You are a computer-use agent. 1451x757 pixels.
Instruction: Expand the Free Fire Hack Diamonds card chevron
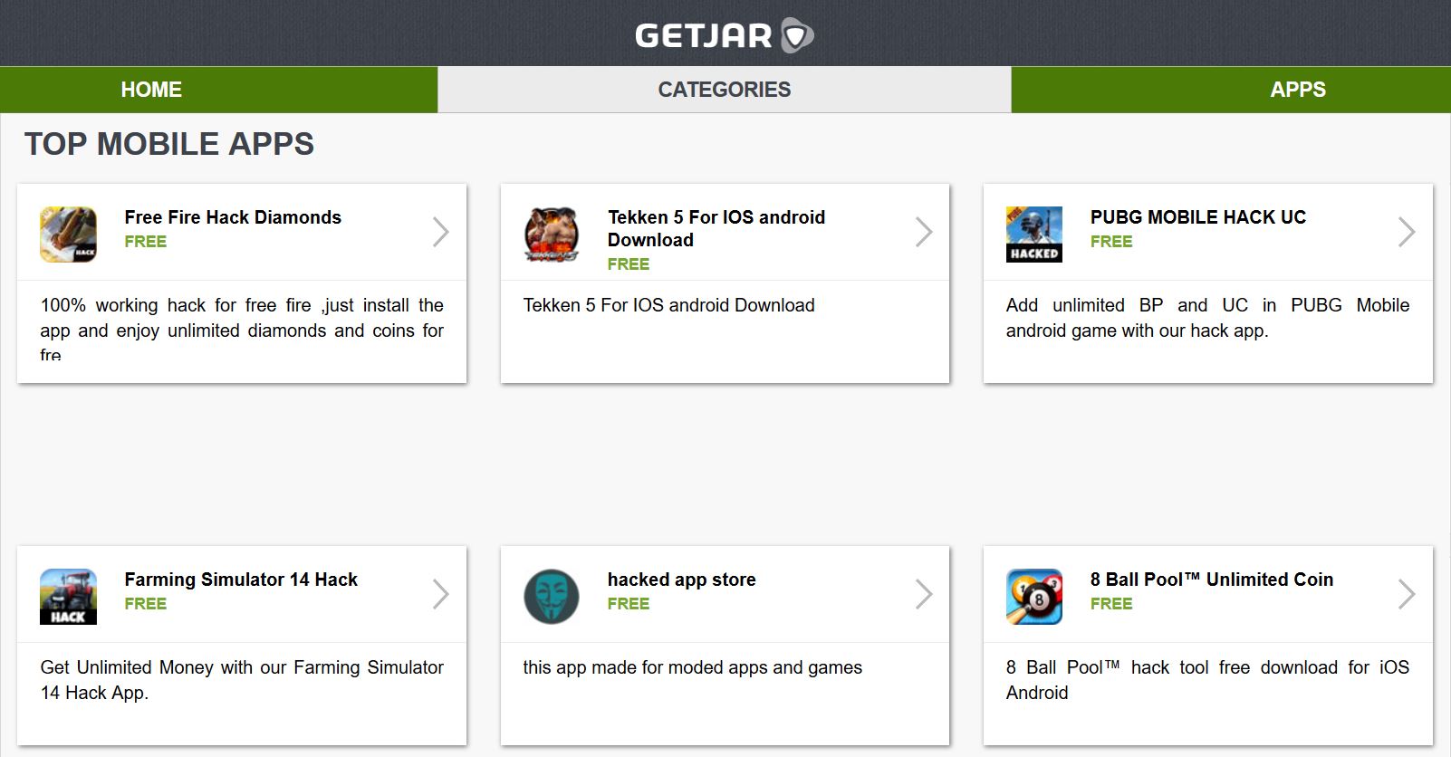click(441, 232)
